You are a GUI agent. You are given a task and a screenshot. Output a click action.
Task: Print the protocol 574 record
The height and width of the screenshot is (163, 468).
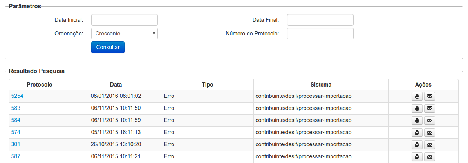click(x=417, y=133)
